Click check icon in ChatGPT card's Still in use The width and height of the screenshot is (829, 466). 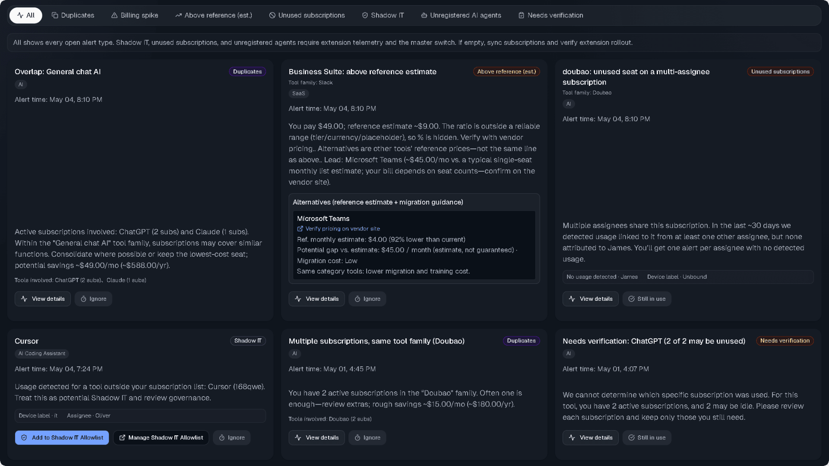(631, 438)
